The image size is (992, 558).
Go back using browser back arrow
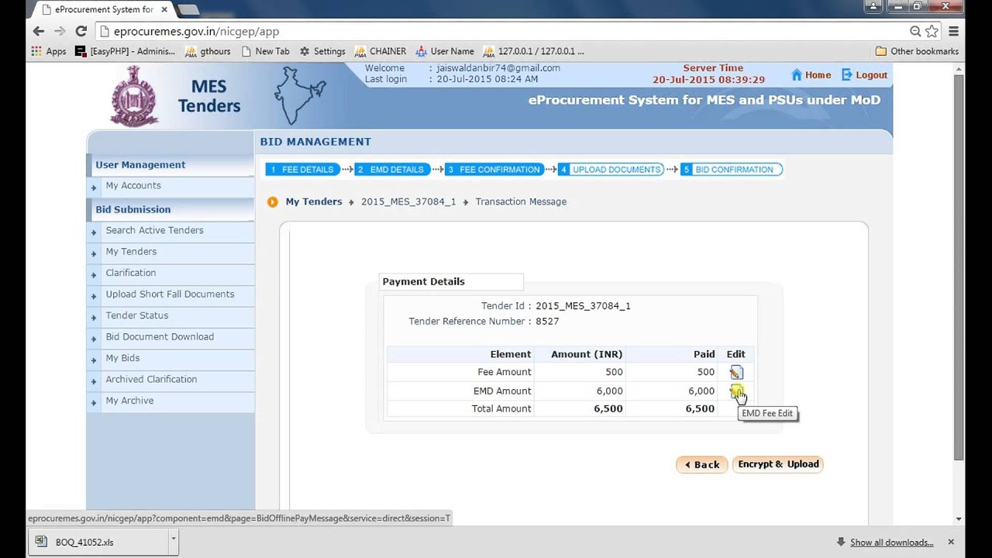39,31
